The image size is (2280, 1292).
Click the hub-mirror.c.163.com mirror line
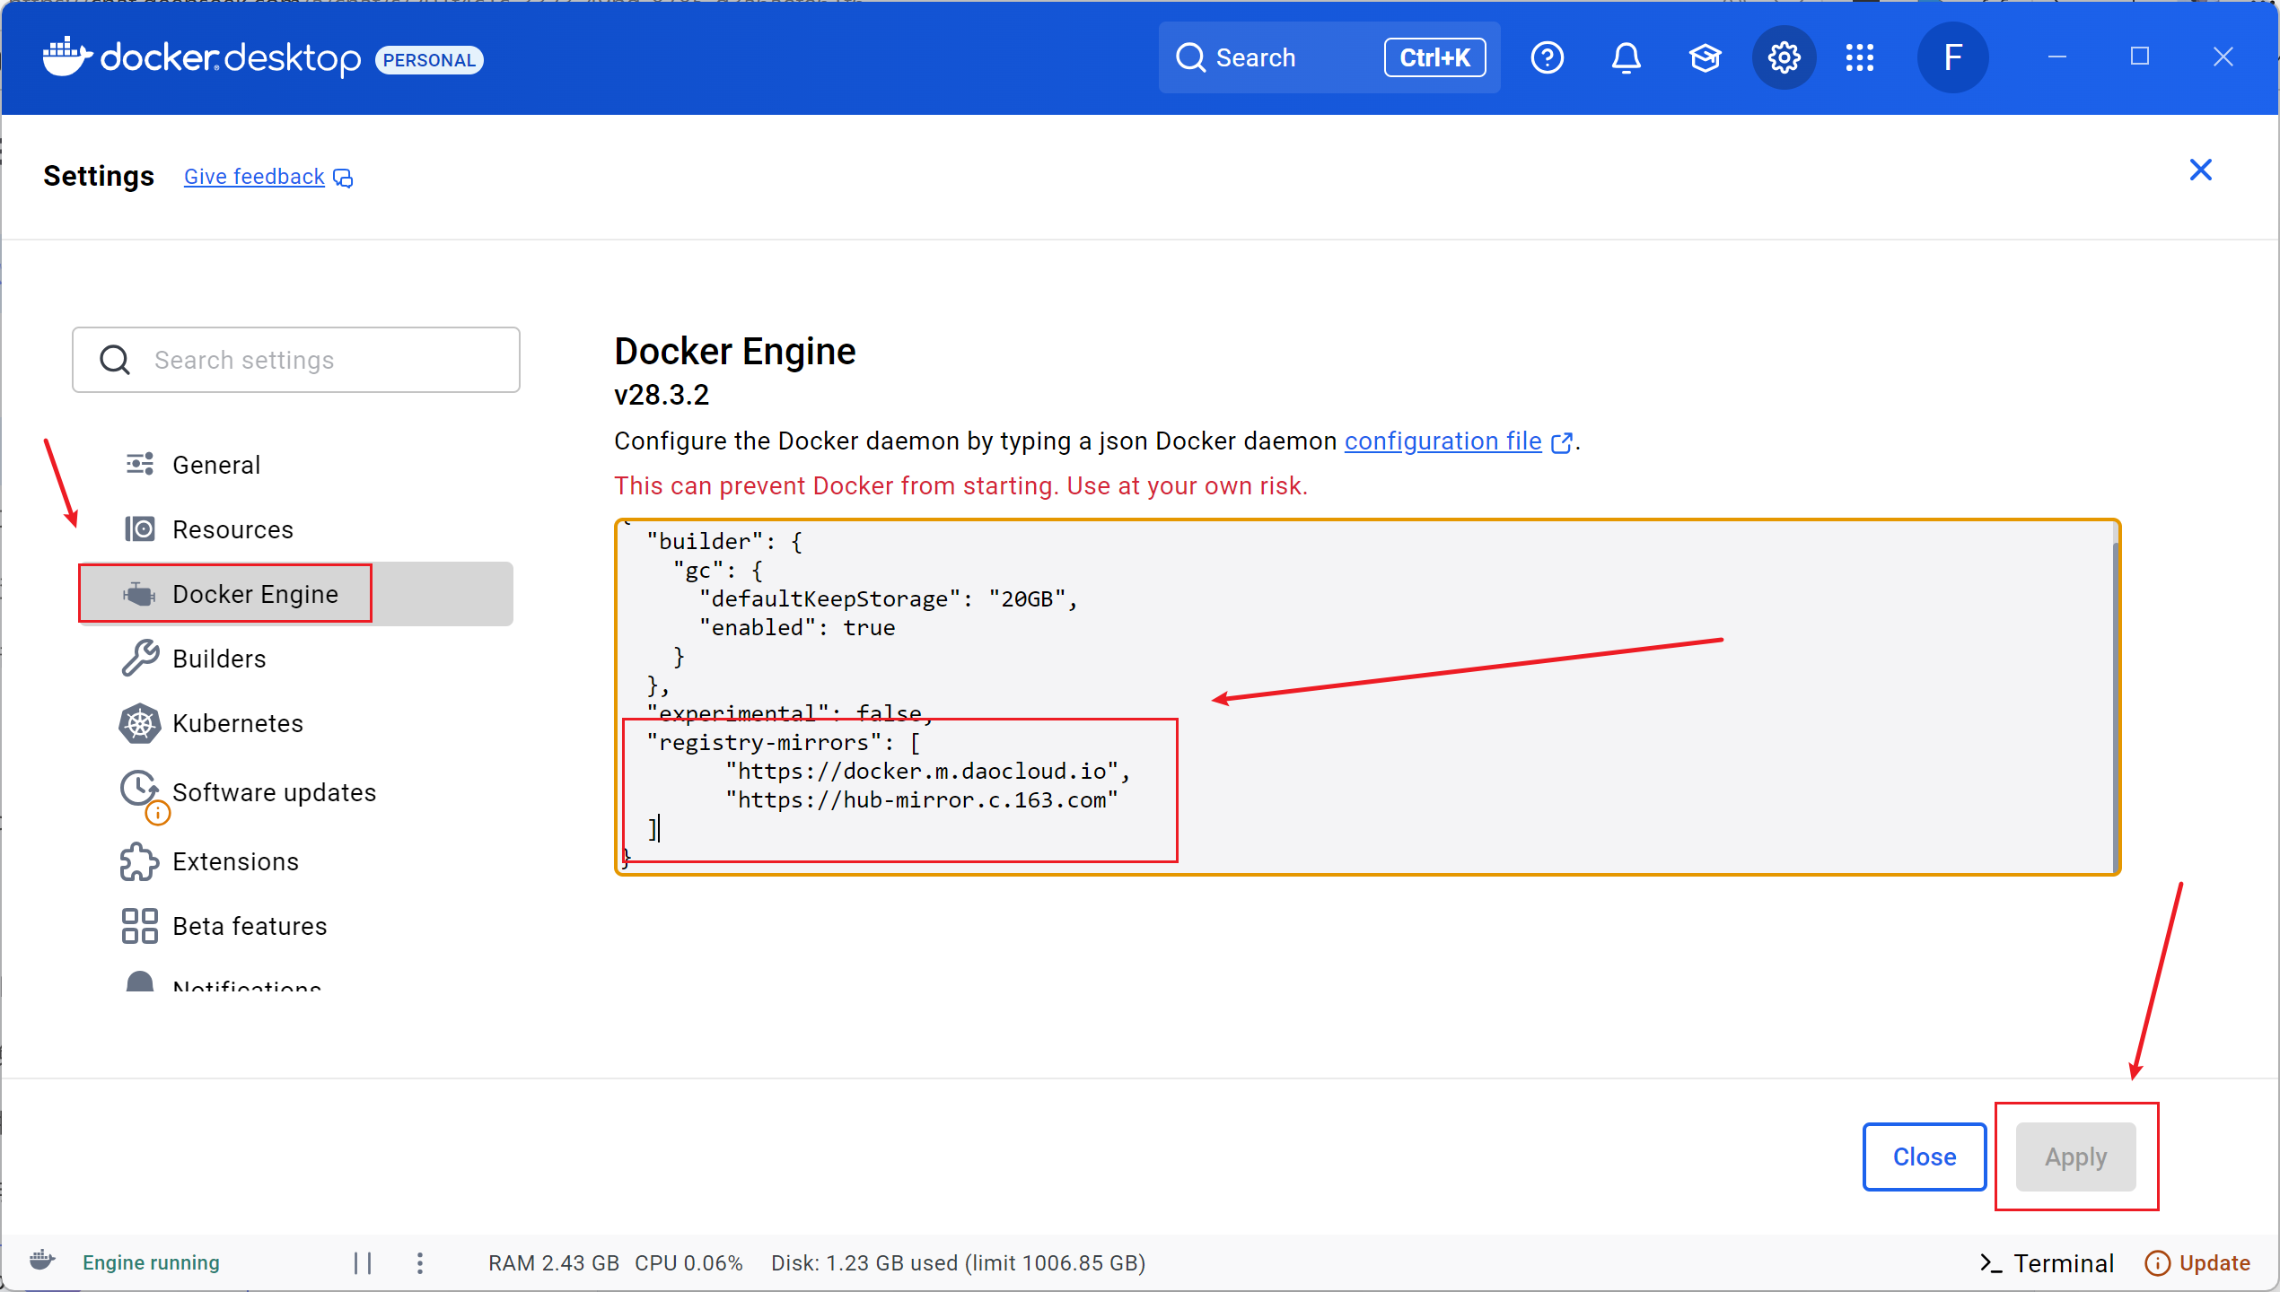click(x=922, y=800)
